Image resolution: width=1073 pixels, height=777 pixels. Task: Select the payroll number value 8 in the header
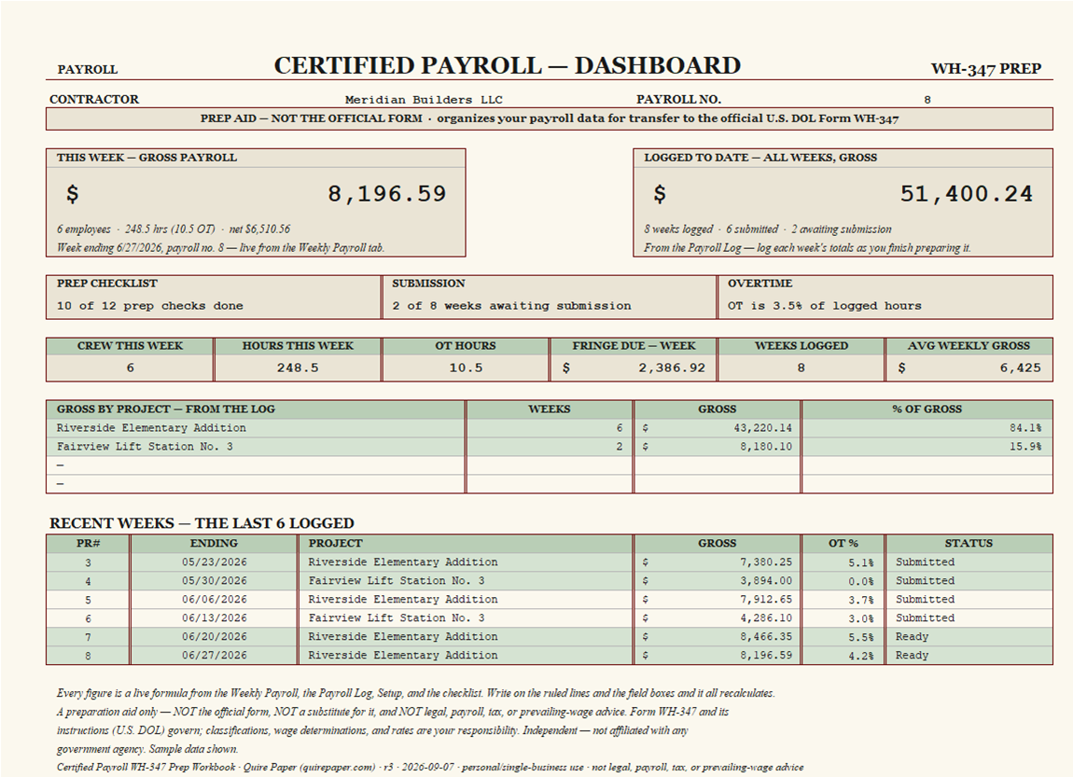coord(927,100)
